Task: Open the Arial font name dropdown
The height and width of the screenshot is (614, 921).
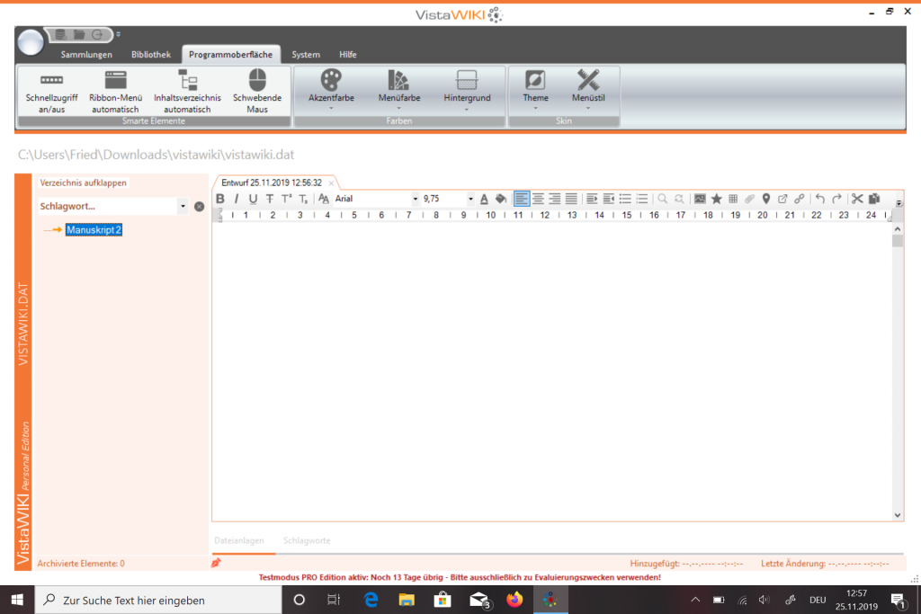Action: coord(416,199)
